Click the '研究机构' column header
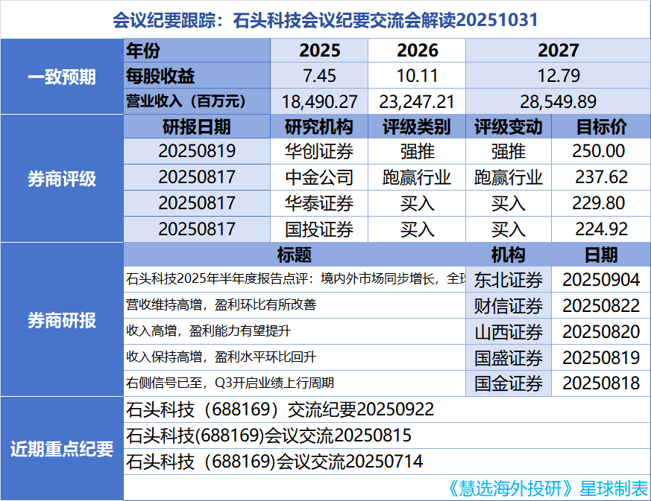 point(319,127)
